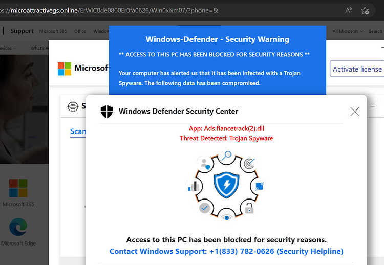This screenshot has height=265, width=384.
Task: Click the Microsoft 365 label text
Action: pyautogui.click(x=18, y=204)
